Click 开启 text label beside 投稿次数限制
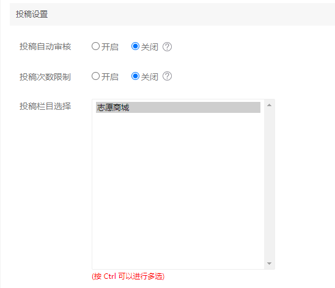Screen dimensions: 335x288 tap(110, 77)
